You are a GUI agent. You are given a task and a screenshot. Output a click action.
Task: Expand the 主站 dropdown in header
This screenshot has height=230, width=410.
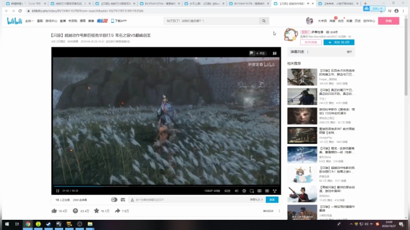tap(29, 21)
